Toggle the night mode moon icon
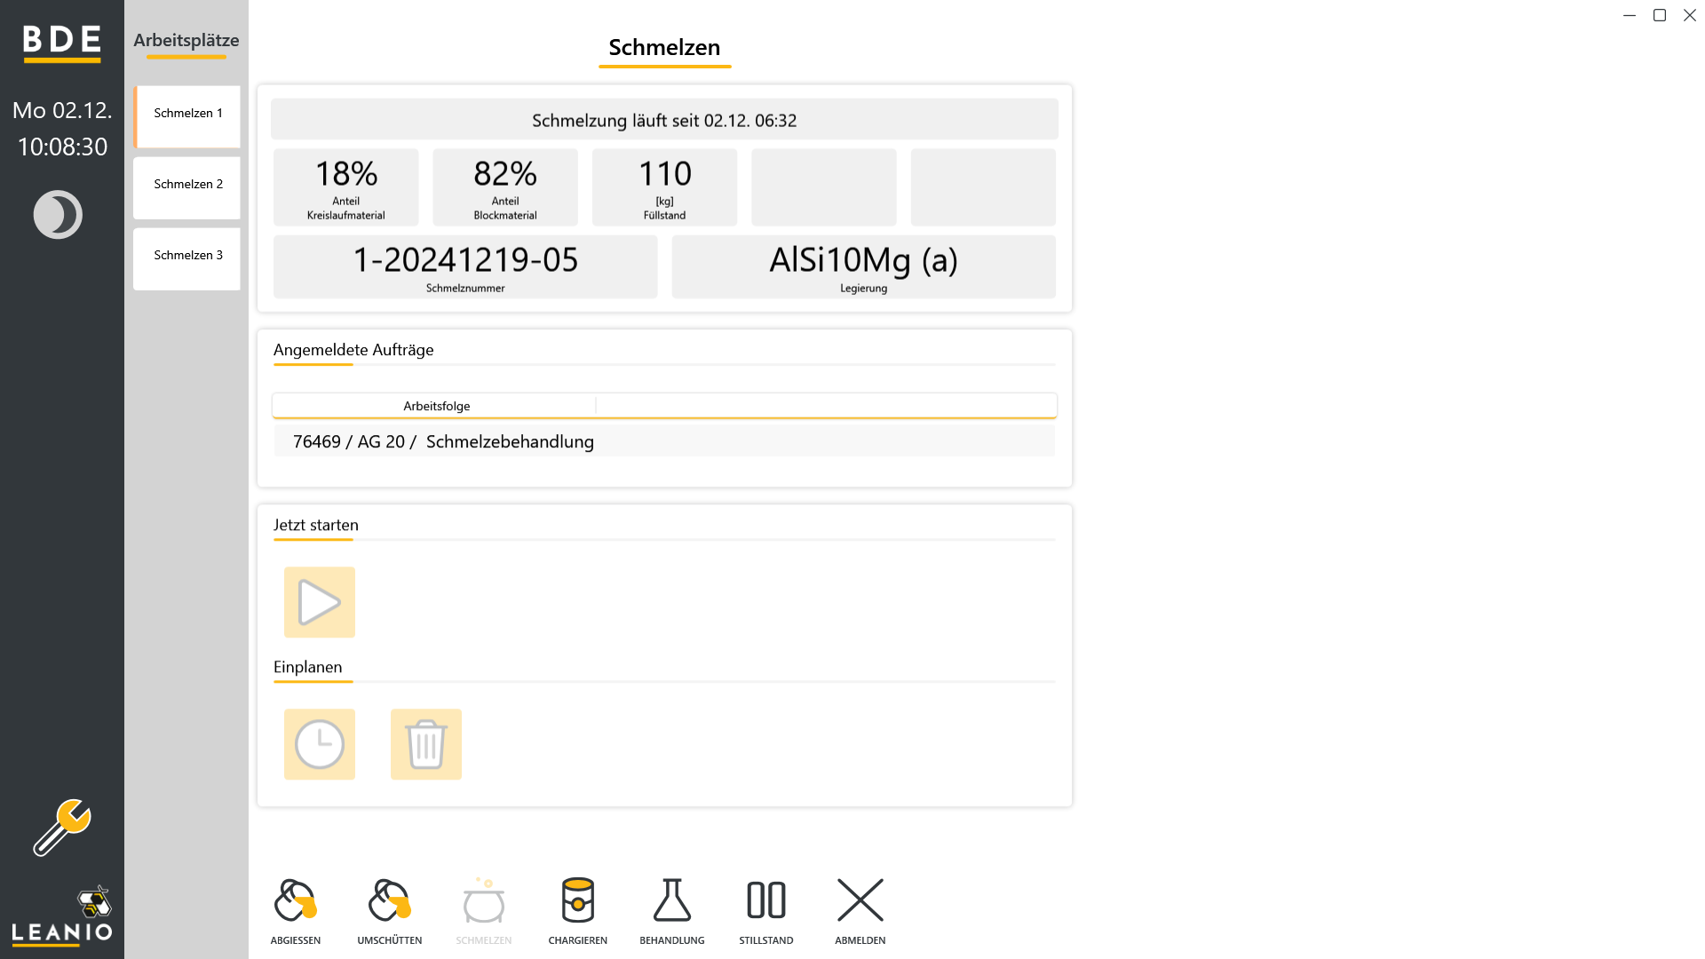 point(58,215)
